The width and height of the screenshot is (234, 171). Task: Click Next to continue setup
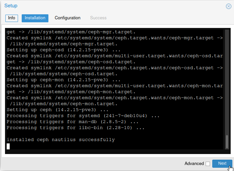(x=222, y=163)
